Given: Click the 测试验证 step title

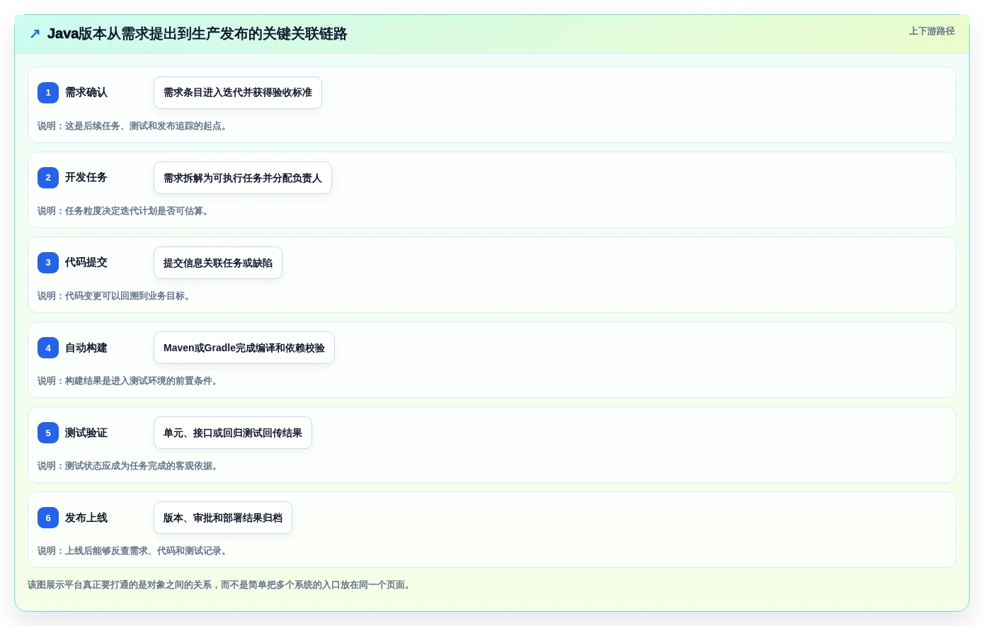Looking at the screenshot, I should pyautogui.click(x=86, y=433).
